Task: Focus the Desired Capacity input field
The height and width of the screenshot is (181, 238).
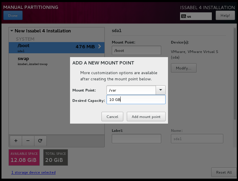Action: pos(136,100)
